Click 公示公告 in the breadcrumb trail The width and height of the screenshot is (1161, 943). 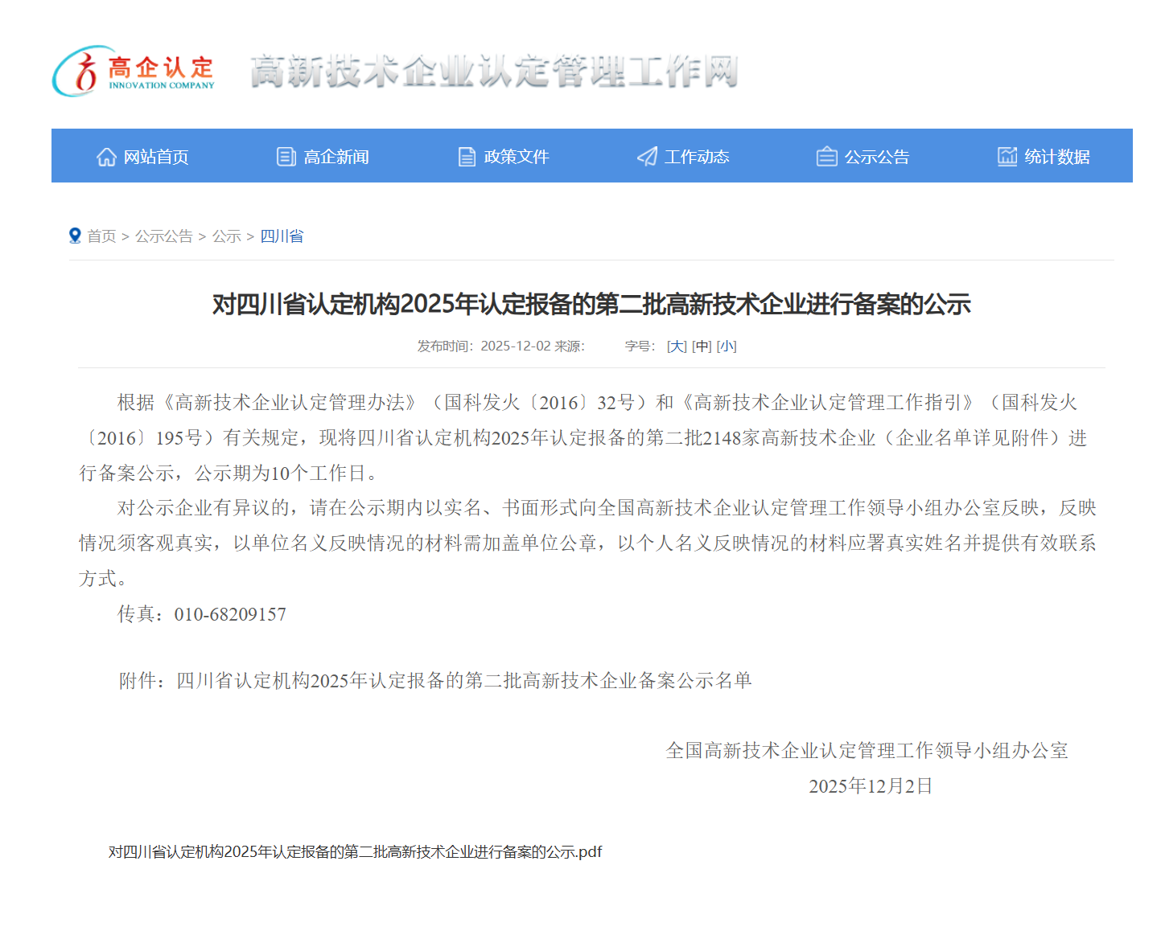pyautogui.click(x=163, y=236)
